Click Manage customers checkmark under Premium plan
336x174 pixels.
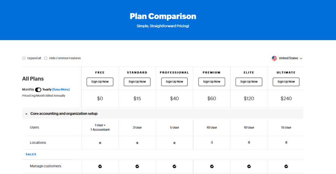click(x=212, y=166)
